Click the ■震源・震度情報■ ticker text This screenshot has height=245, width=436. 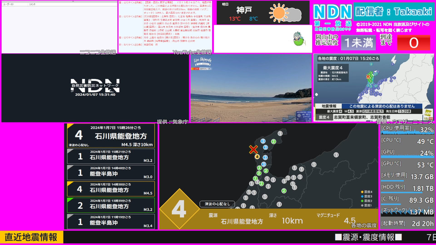(x=368, y=237)
